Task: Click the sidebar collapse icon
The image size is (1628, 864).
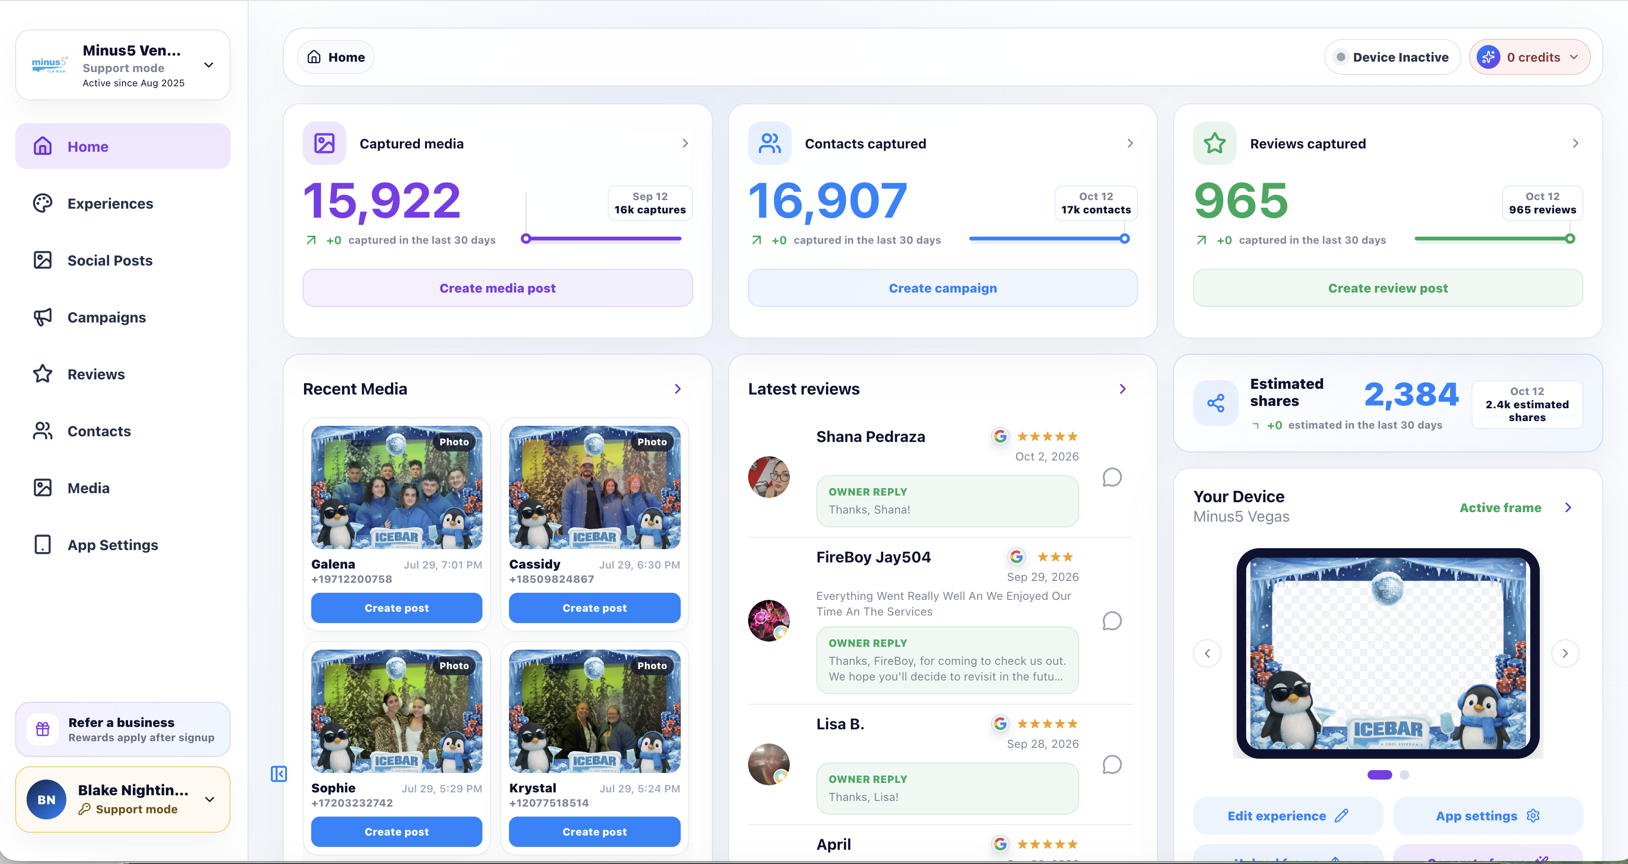Action: point(279,774)
